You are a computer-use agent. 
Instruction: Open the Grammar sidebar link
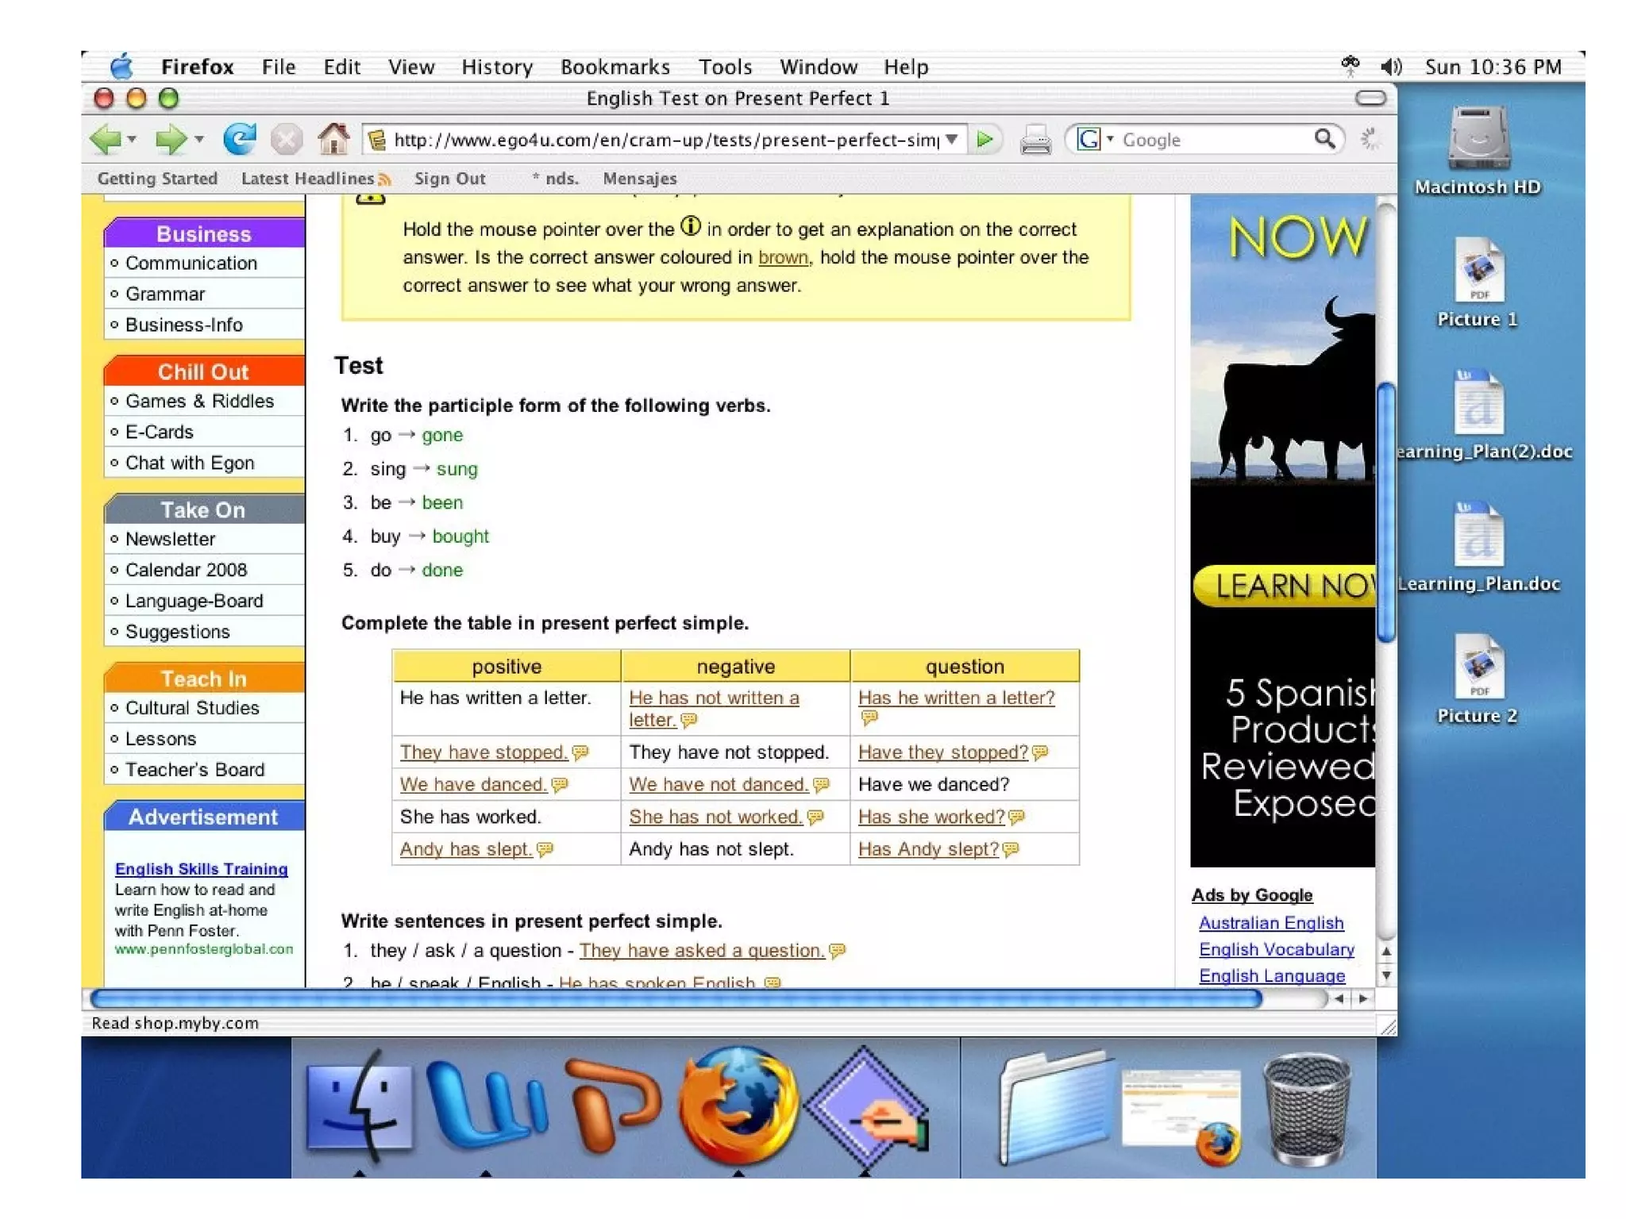pos(165,294)
